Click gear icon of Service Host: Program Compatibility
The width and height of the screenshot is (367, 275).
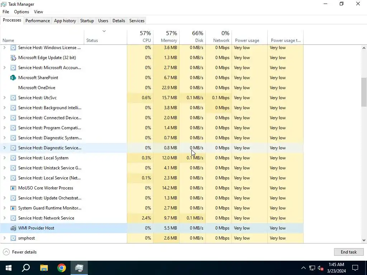[x=13, y=128]
